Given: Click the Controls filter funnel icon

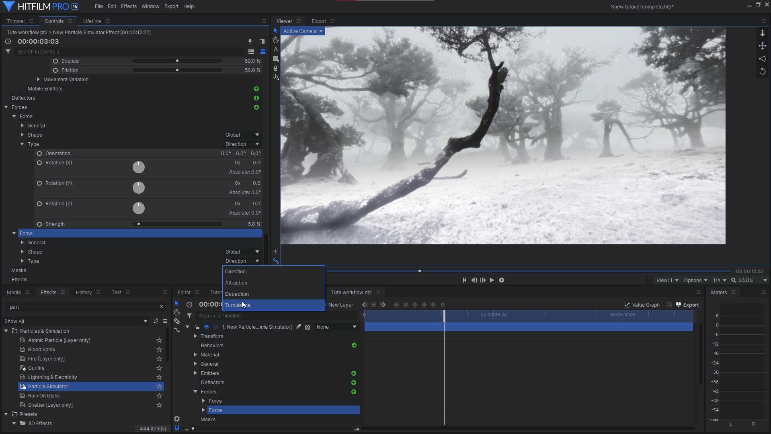Looking at the screenshot, I should pyautogui.click(x=8, y=51).
